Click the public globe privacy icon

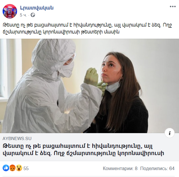33,15
